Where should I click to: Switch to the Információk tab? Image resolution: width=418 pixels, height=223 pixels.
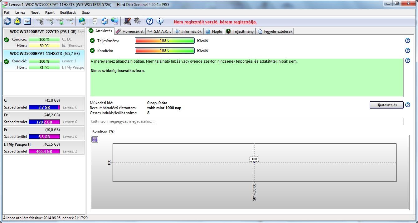pos(188,32)
